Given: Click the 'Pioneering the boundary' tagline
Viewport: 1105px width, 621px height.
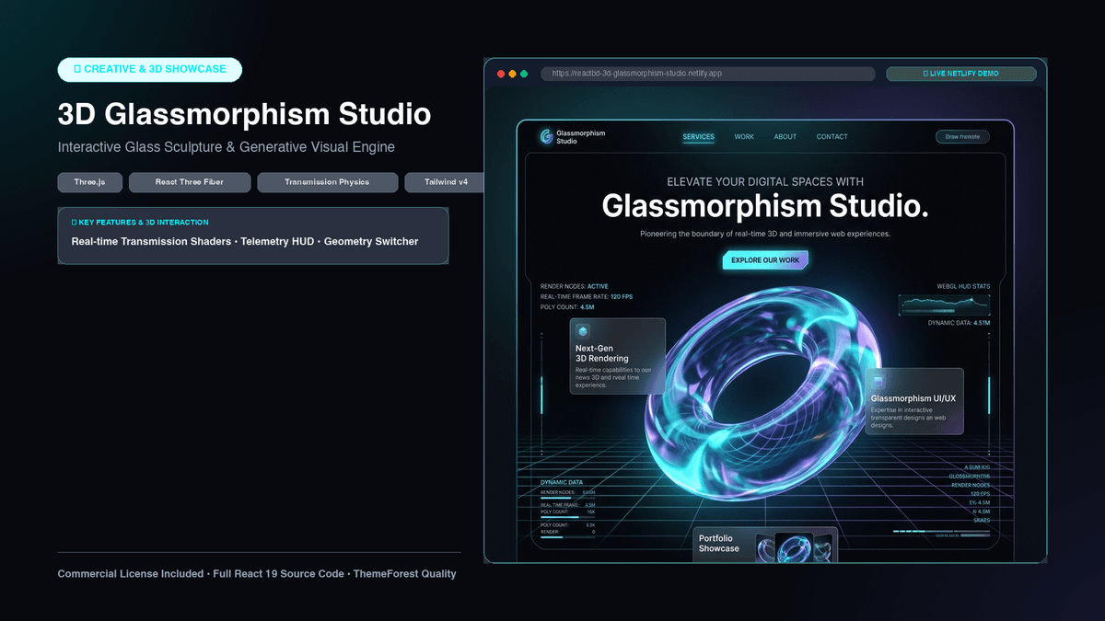Looking at the screenshot, I should click(x=765, y=234).
